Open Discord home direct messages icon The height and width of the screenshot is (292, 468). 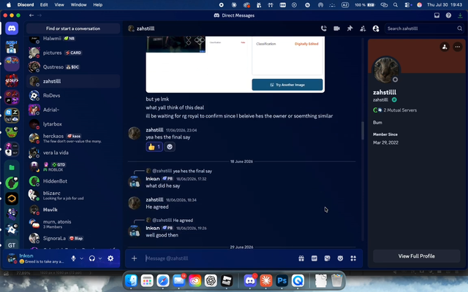tap(12, 28)
